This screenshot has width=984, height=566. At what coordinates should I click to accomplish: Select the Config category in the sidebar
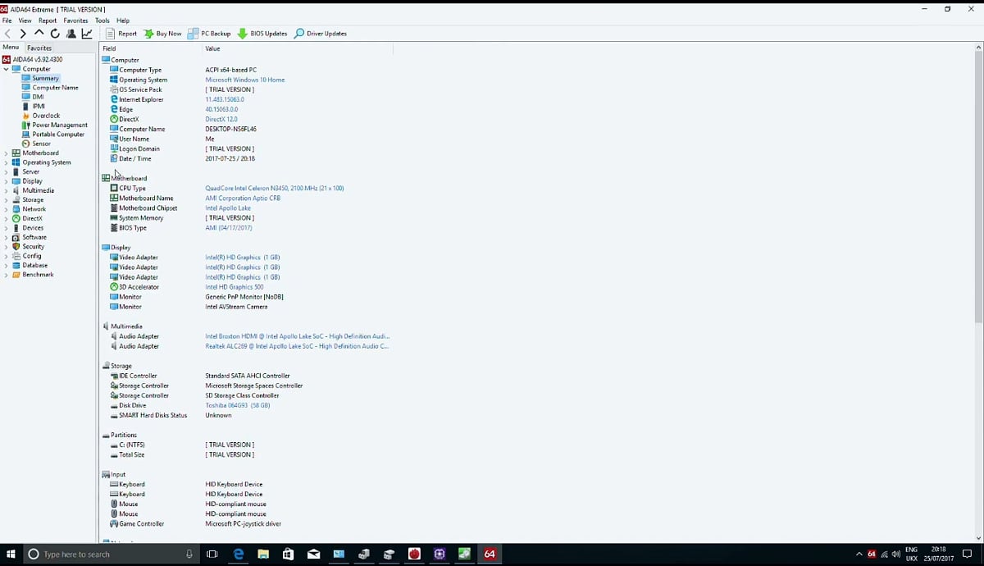click(x=31, y=256)
